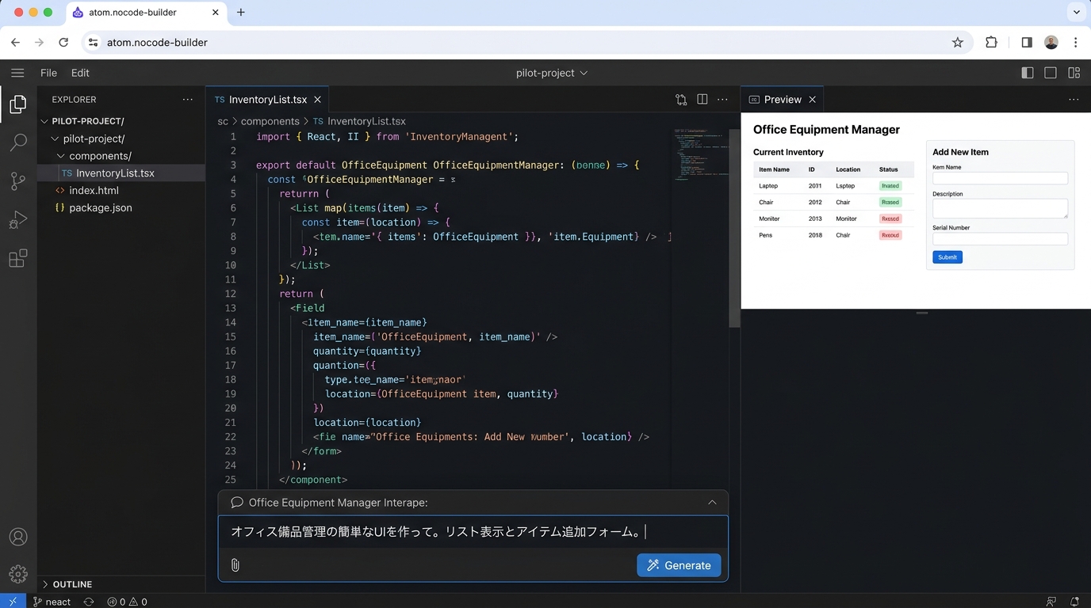Open the Accounts icon in activity bar
The image size is (1091, 608).
point(17,537)
